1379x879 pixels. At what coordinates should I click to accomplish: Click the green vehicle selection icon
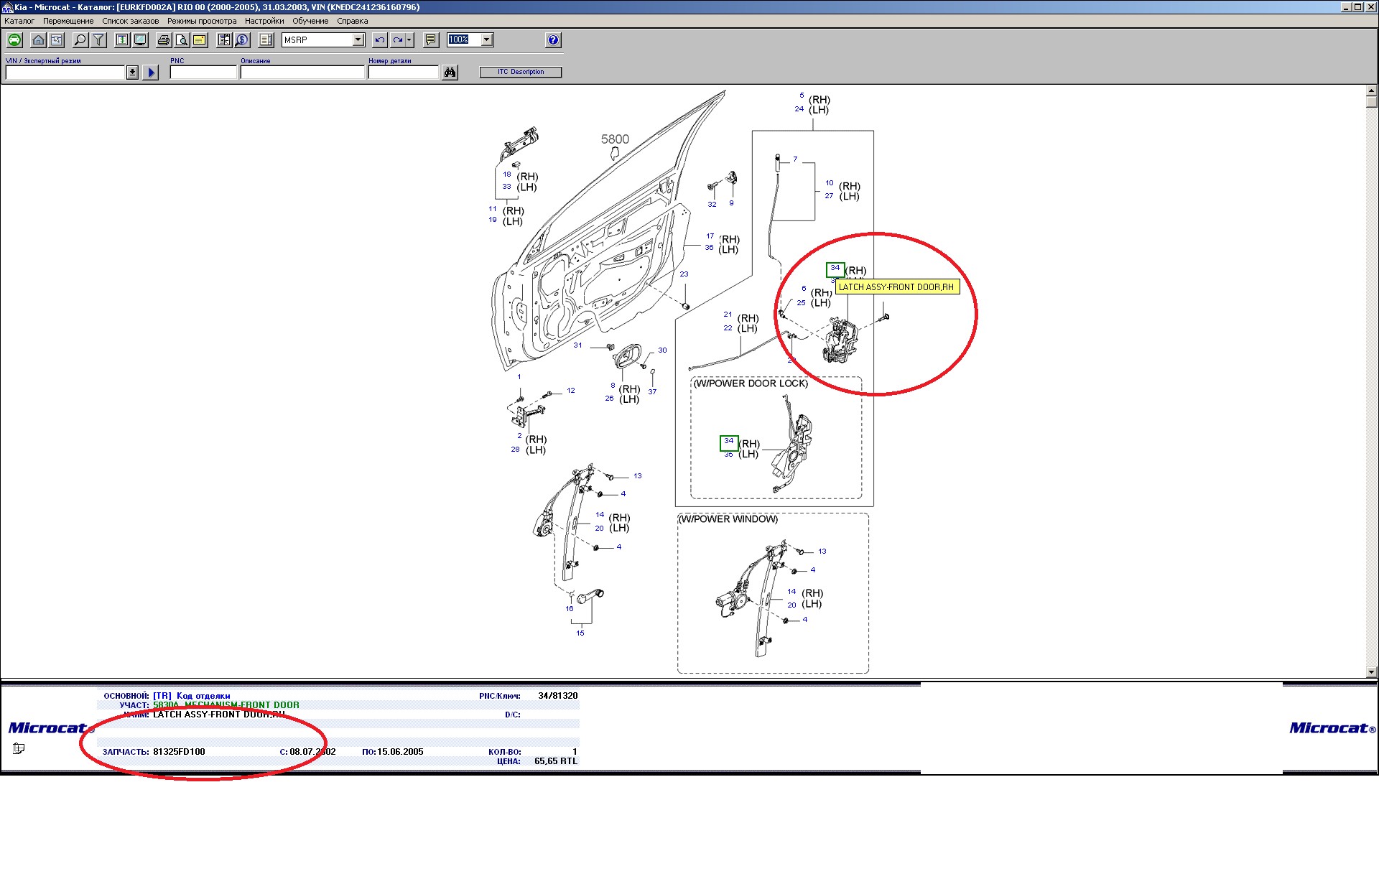14,40
